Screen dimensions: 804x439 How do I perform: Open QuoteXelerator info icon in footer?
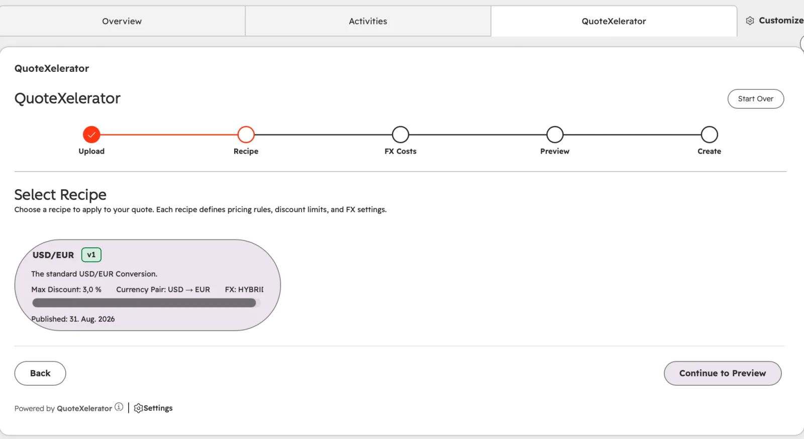click(x=119, y=407)
